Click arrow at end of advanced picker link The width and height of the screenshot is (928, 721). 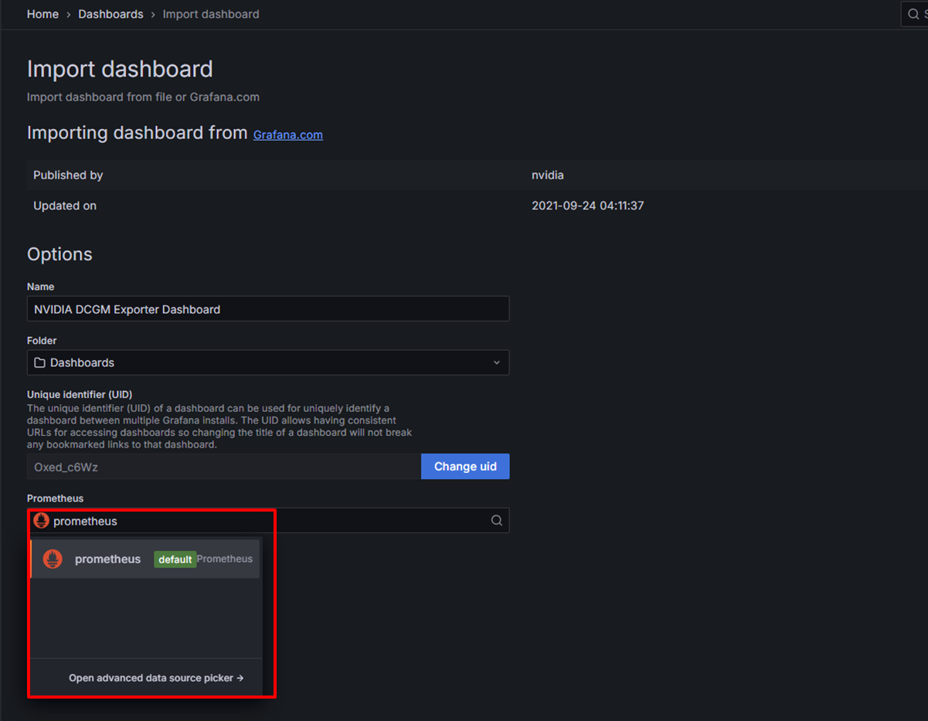240,678
